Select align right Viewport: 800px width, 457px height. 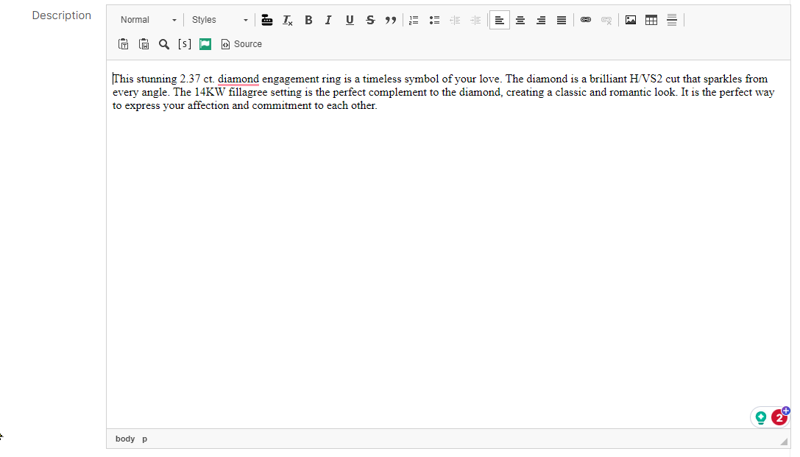(x=541, y=20)
